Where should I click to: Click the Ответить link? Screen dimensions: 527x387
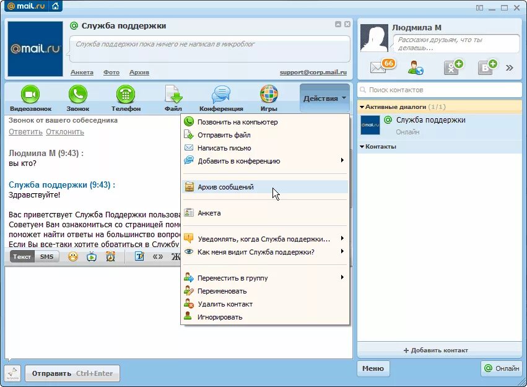[x=25, y=132]
